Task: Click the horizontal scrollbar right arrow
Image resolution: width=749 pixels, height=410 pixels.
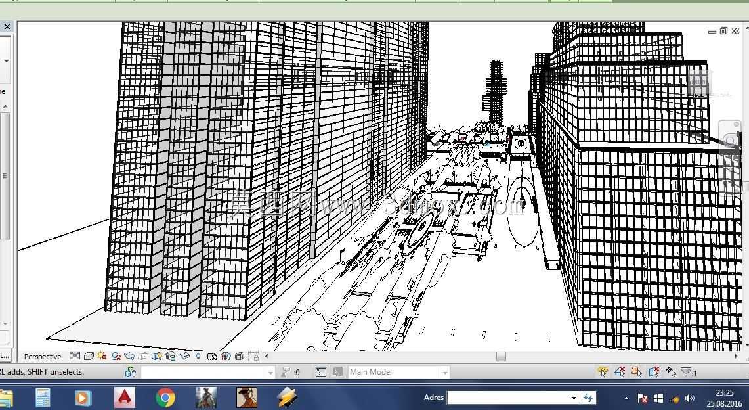Action: [x=736, y=356]
